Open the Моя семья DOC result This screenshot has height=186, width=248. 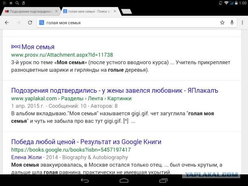38,47
